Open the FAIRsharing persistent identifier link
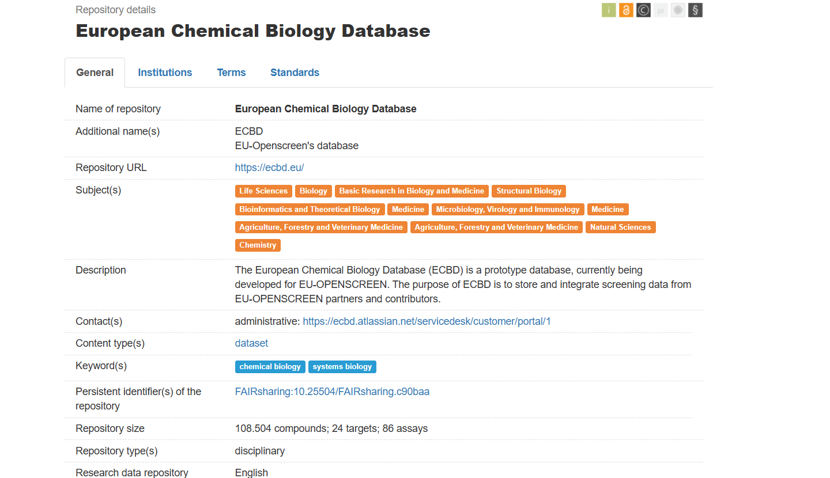The image size is (830, 478). [x=332, y=391]
